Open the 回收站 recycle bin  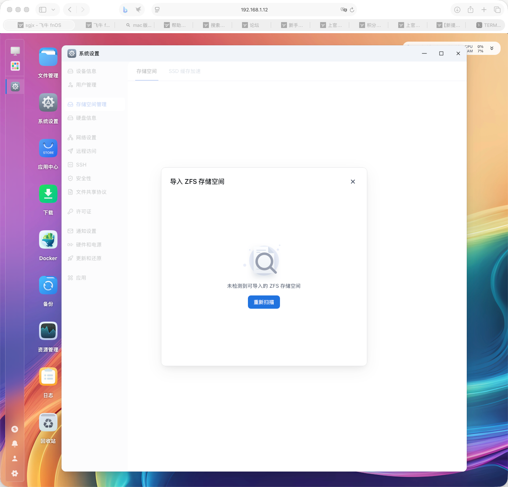(48, 423)
